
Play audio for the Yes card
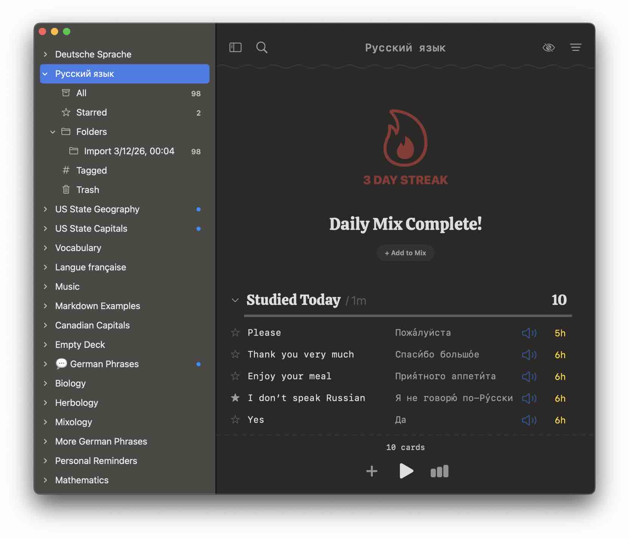(x=529, y=420)
